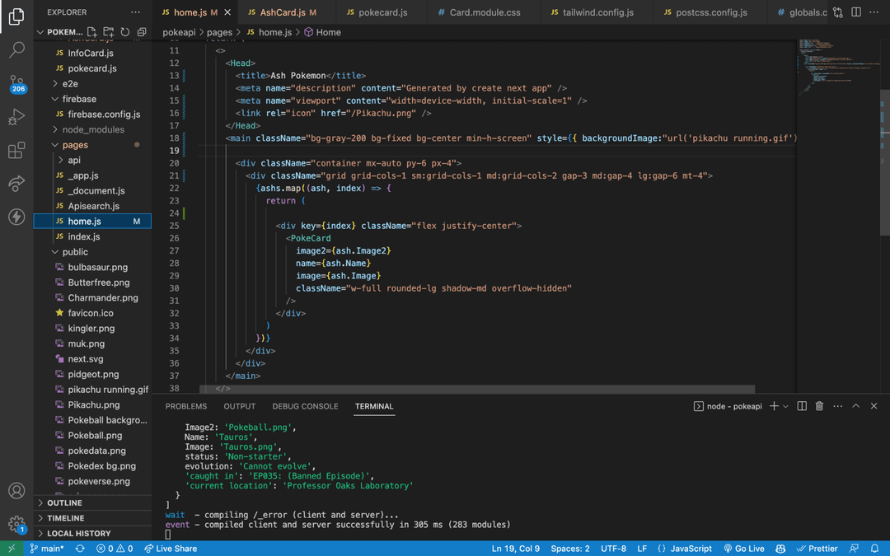This screenshot has width=890, height=556.
Task: Click the main* branch in status bar
Action: tap(46, 549)
